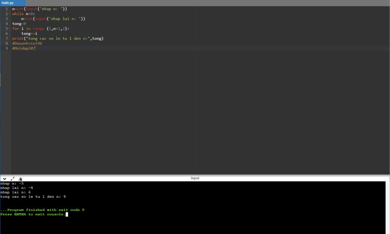Collapse the for loop fold arrow on line 5

point(10,29)
